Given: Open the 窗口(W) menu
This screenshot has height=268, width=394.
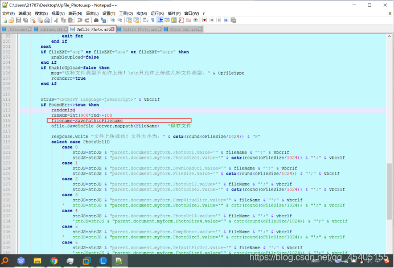Looking at the screenshot, I should click(191, 13).
